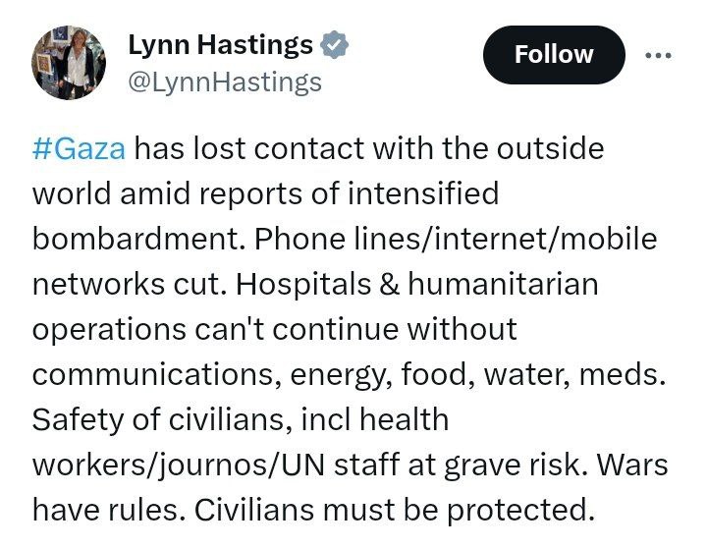Open the #Gaza hashtag link

pos(79,148)
